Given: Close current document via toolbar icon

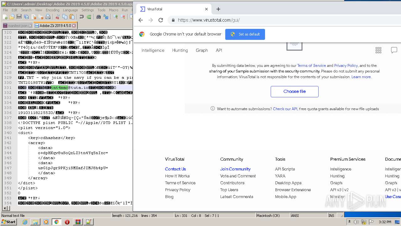Looking at the screenshot, I should click(x=34, y=17).
